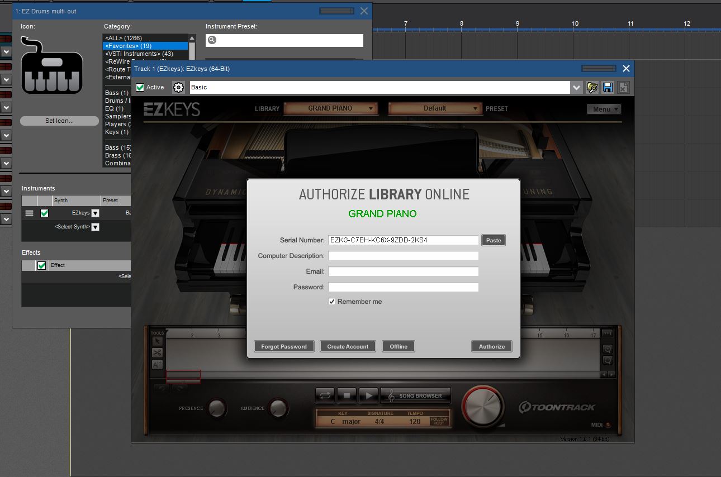
Task: Switch to Offline authorization
Action: pyautogui.click(x=399, y=346)
